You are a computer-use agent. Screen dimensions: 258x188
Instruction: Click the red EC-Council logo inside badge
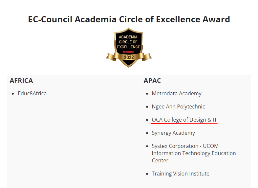129,52
